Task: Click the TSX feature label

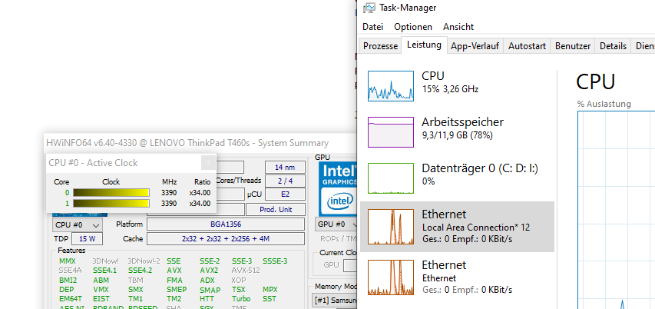Action: pyautogui.click(x=238, y=289)
